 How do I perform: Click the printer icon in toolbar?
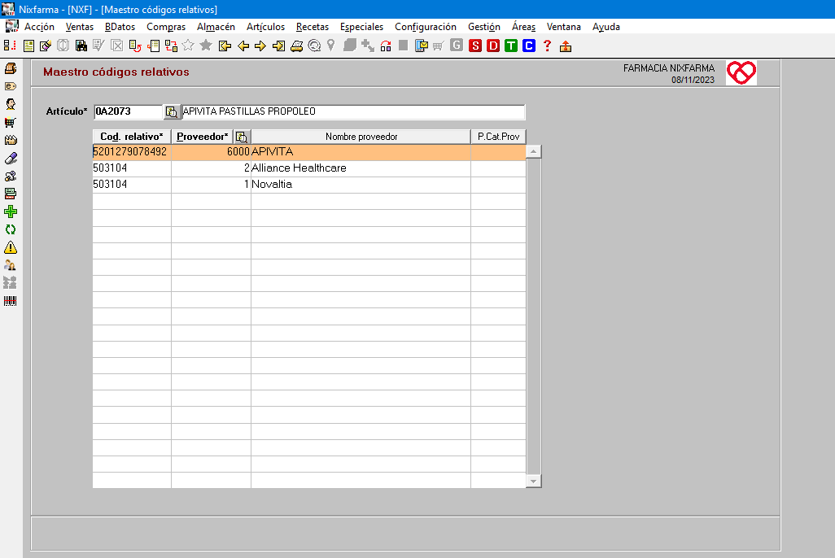point(296,46)
